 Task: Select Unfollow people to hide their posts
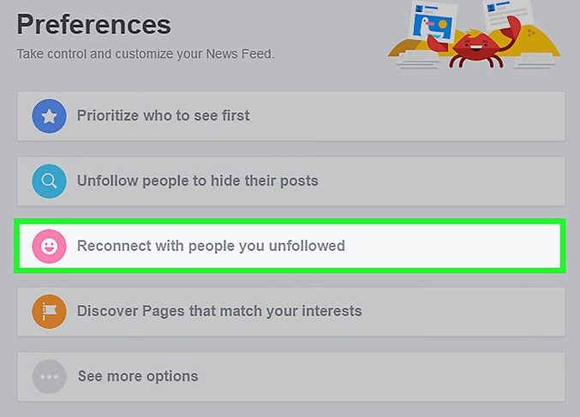pos(291,182)
